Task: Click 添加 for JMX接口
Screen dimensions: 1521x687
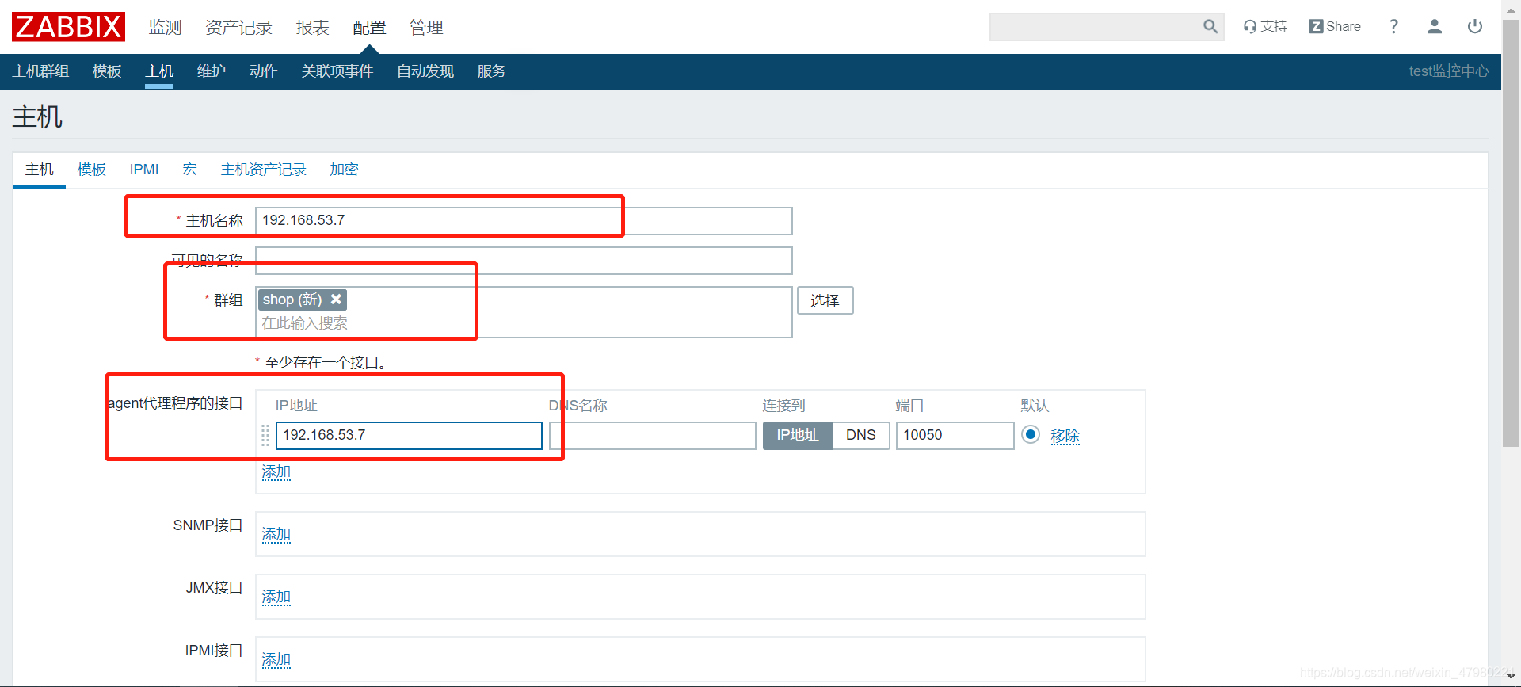Action: click(x=276, y=597)
